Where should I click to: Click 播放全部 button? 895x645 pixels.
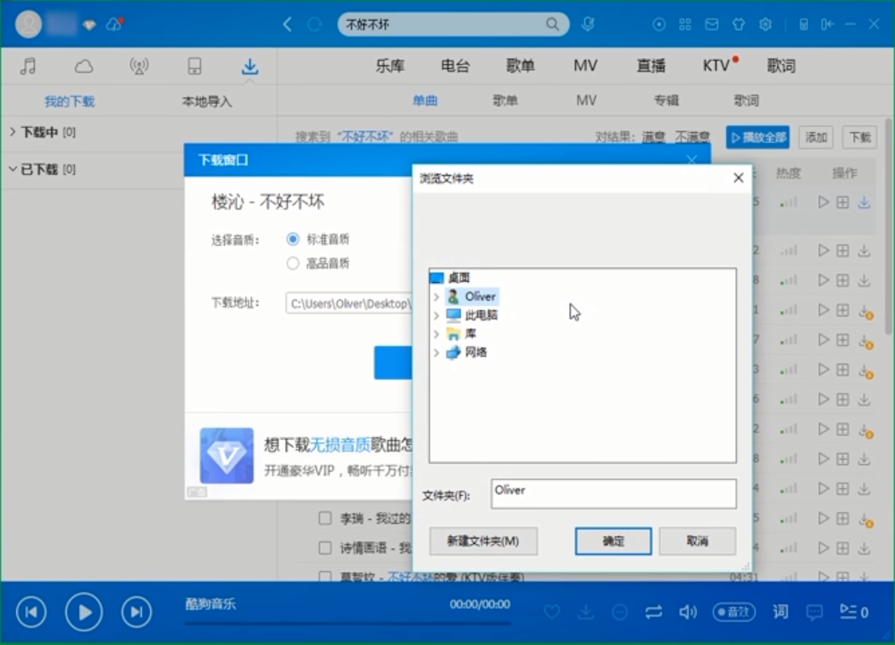pyautogui.click(x=757, y=137)
